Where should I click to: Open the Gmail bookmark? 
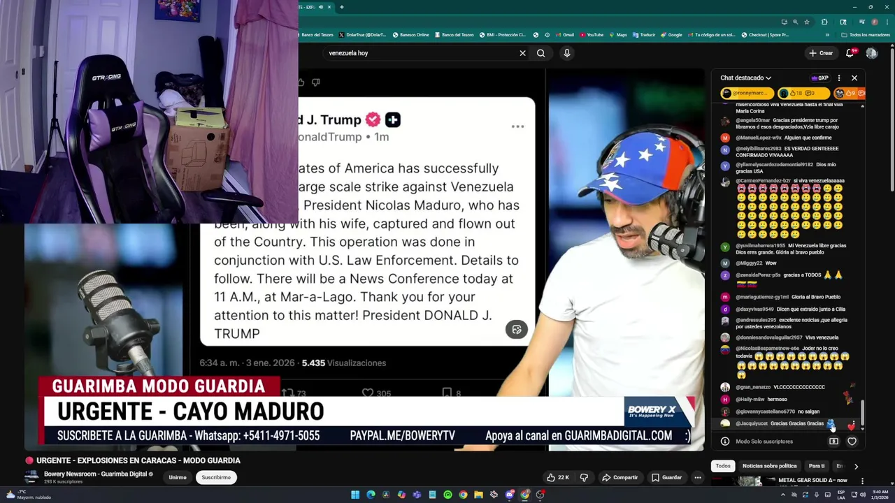(x=565, y=35)
